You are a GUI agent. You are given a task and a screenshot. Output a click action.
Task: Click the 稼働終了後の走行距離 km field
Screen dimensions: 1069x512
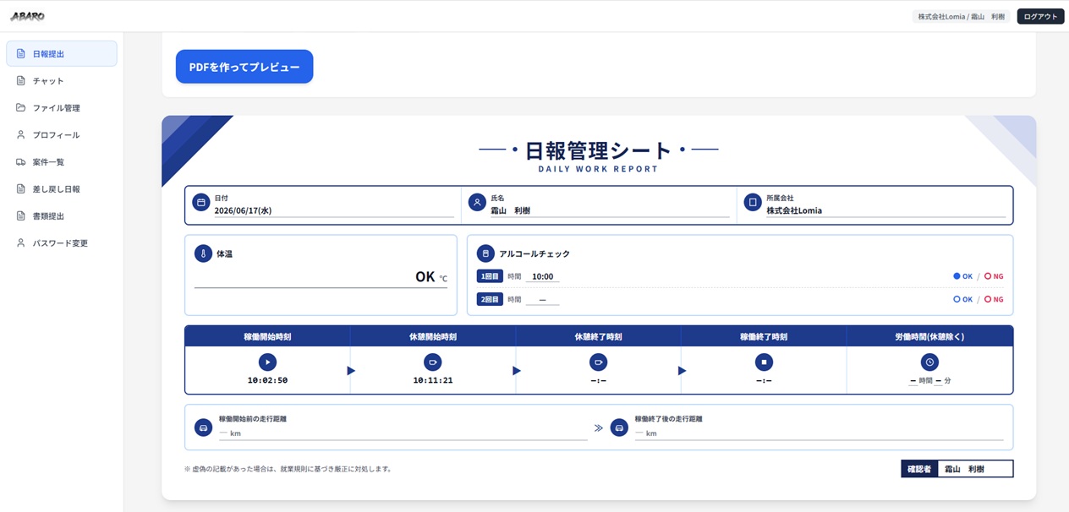click(819, 433)
